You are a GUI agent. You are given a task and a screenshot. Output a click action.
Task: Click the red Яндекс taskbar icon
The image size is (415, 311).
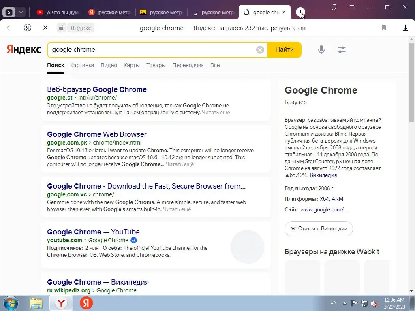coord(86,303)
